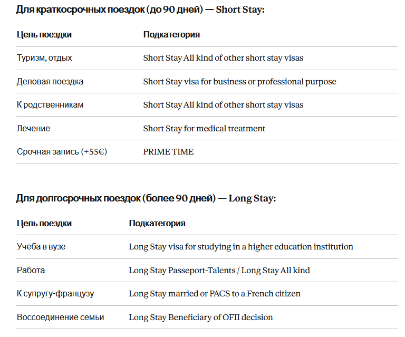The width and height of the screenshot is (405, 337).
Task: Click 'Short Stay for medical treatment' text
Action: 204,128
